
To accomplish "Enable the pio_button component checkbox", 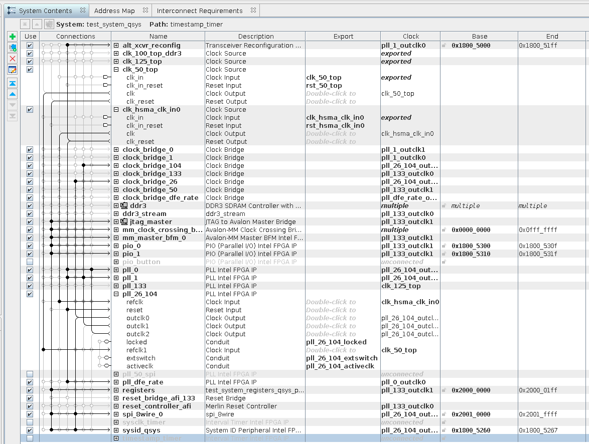I will 30,262.
